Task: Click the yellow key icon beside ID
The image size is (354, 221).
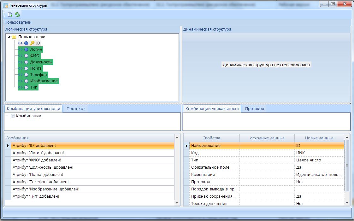Action: tap(32, 43)
